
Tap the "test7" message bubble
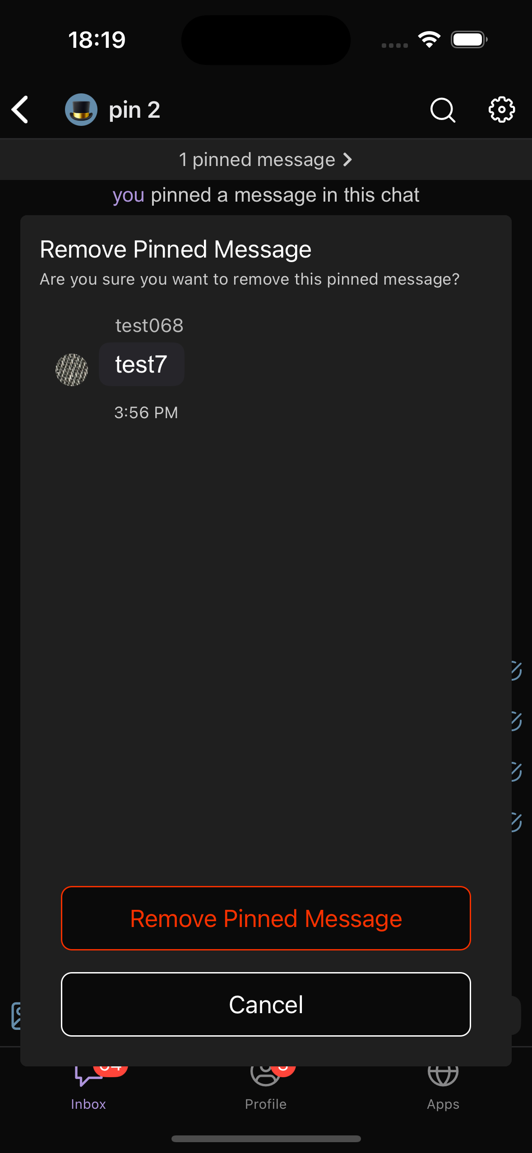[x=141, y=364]
